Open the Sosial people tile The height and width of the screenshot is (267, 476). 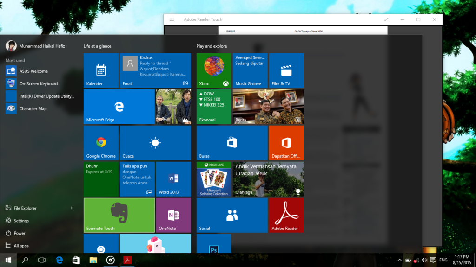(232, 215)
